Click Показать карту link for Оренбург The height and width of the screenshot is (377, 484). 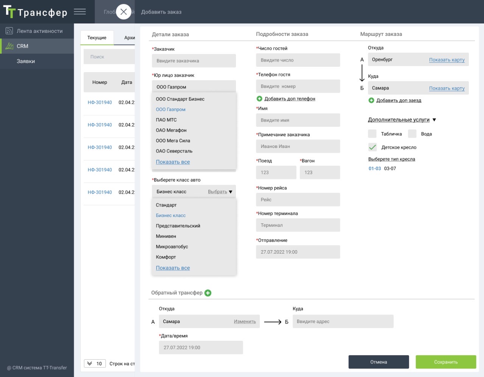click(x=447, y=60)
